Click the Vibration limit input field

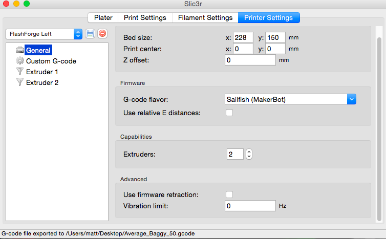(250, 206)
